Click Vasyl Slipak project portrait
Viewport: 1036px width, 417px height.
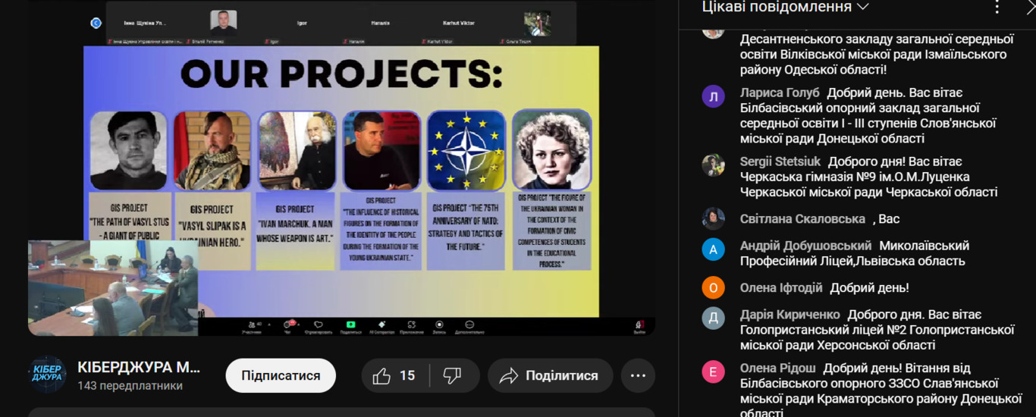[x=212, y=150]
